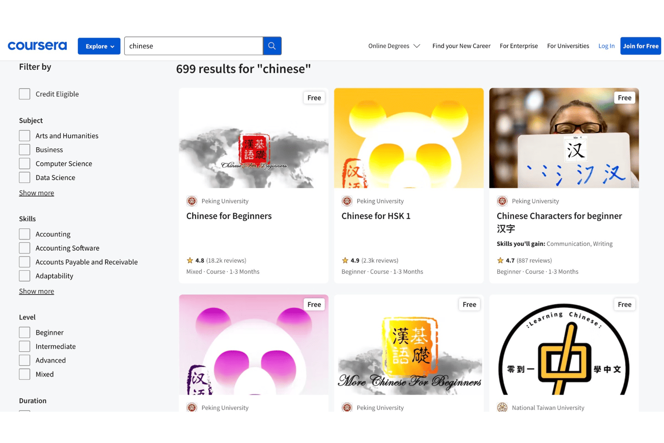This screenshot has width=664, height=443.
Task: Click Mixed · Course · 1-3 Months text
Action: coord(223,272)
